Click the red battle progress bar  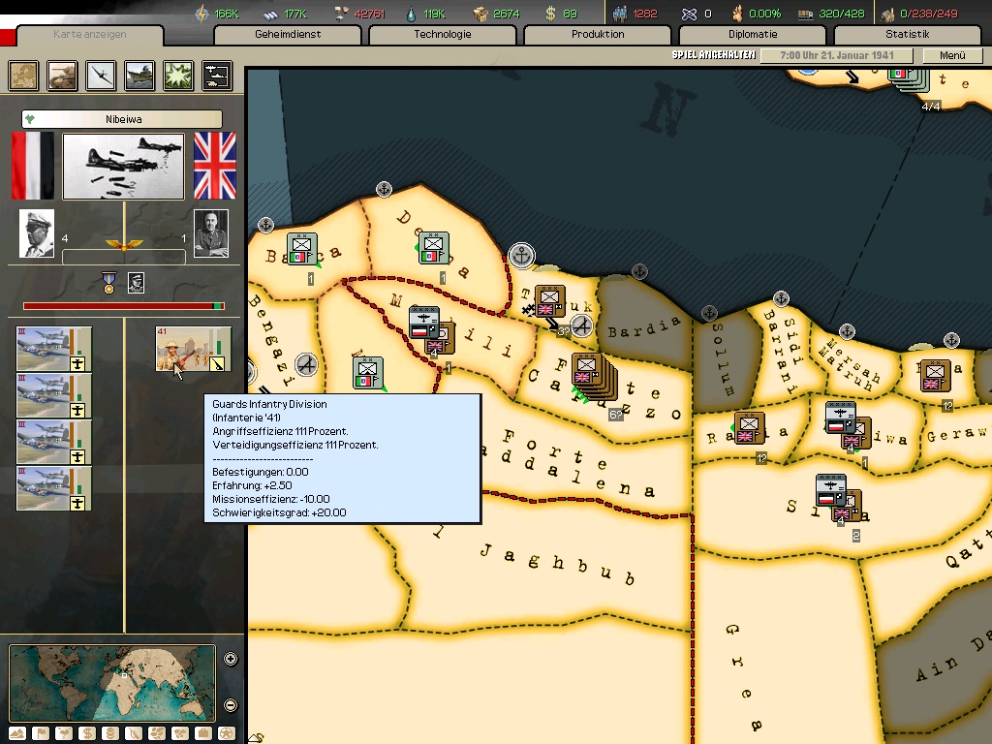coord(123,306)
